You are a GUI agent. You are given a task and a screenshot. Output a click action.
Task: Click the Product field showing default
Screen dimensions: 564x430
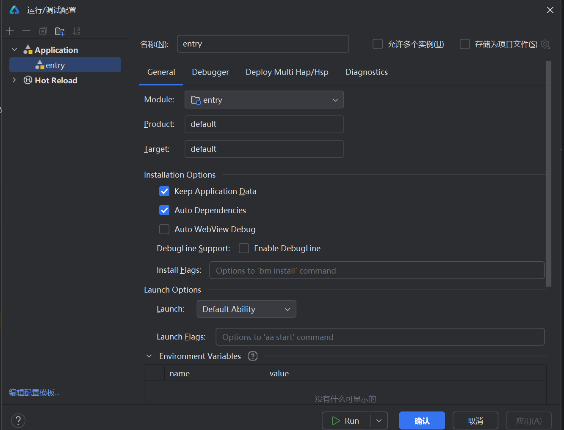coord(264,124)
